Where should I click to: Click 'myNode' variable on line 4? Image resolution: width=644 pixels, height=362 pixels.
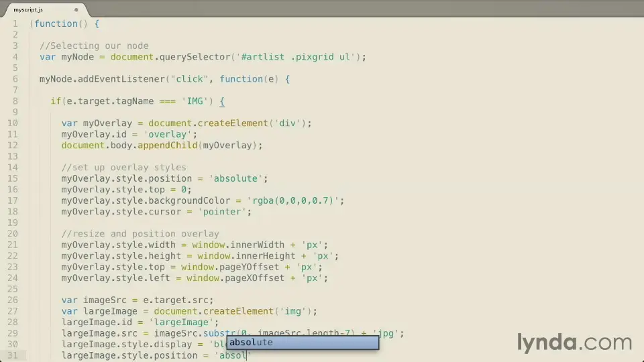click(x=78, y=57)
